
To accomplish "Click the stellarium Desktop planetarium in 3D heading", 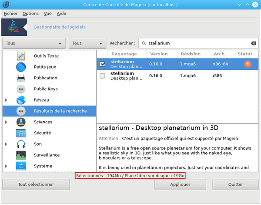I will tap(158, 128).
